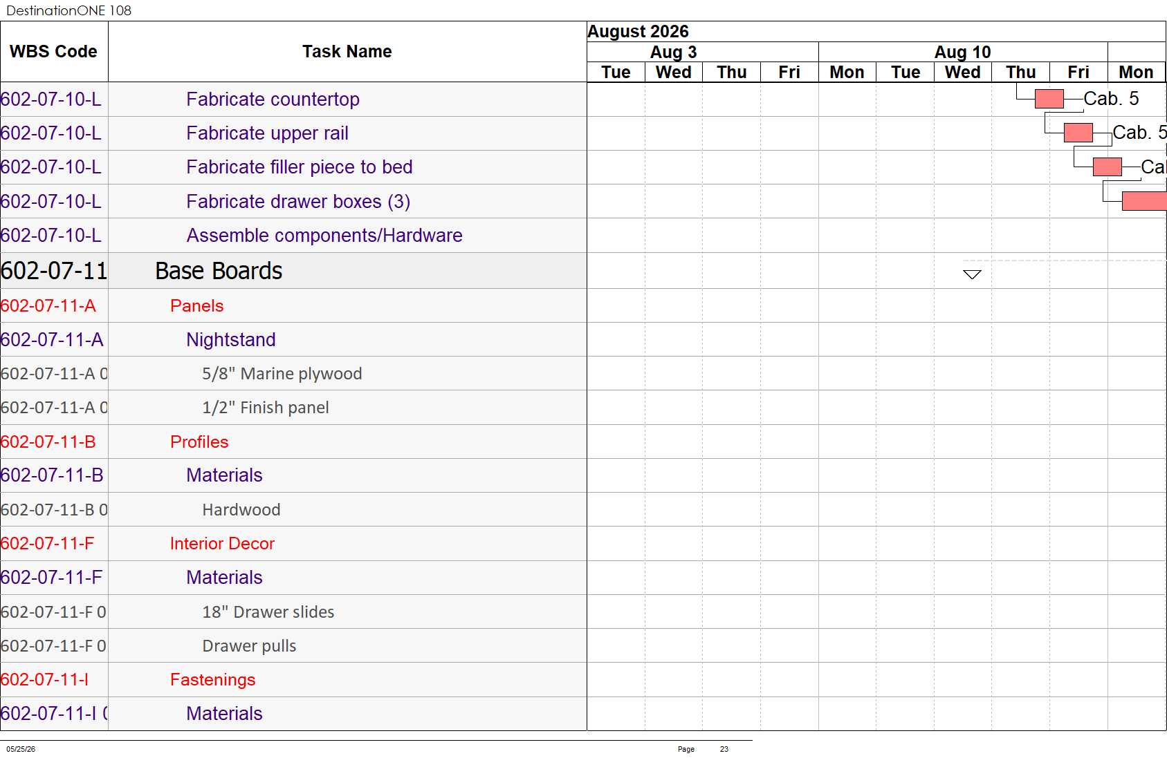
Task: Select the Drawer pulls row
Action: click(293, 645)
